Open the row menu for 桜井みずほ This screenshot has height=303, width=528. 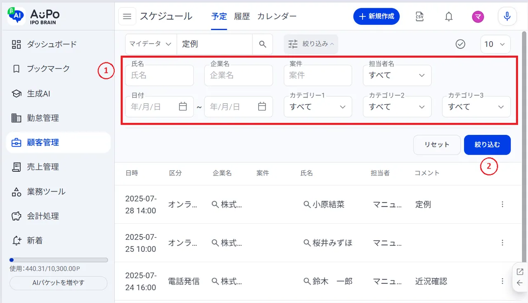click(x=502, y=243)
